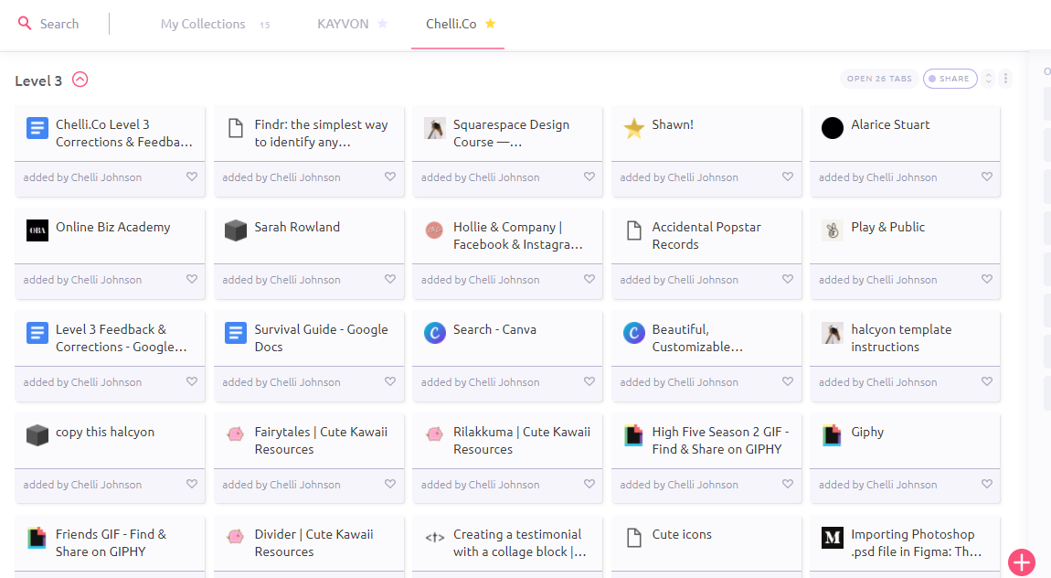1051x578 pixels.
Task: Click the Google Docs icon on Chelli.Co Level 3 Corrections
Action: point(37,127)
